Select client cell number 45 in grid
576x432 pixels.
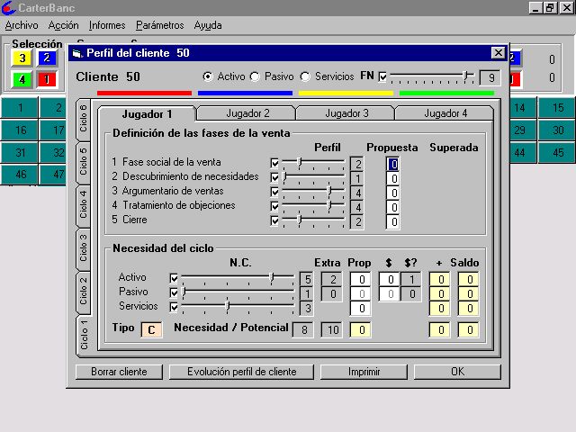(558, 153)
